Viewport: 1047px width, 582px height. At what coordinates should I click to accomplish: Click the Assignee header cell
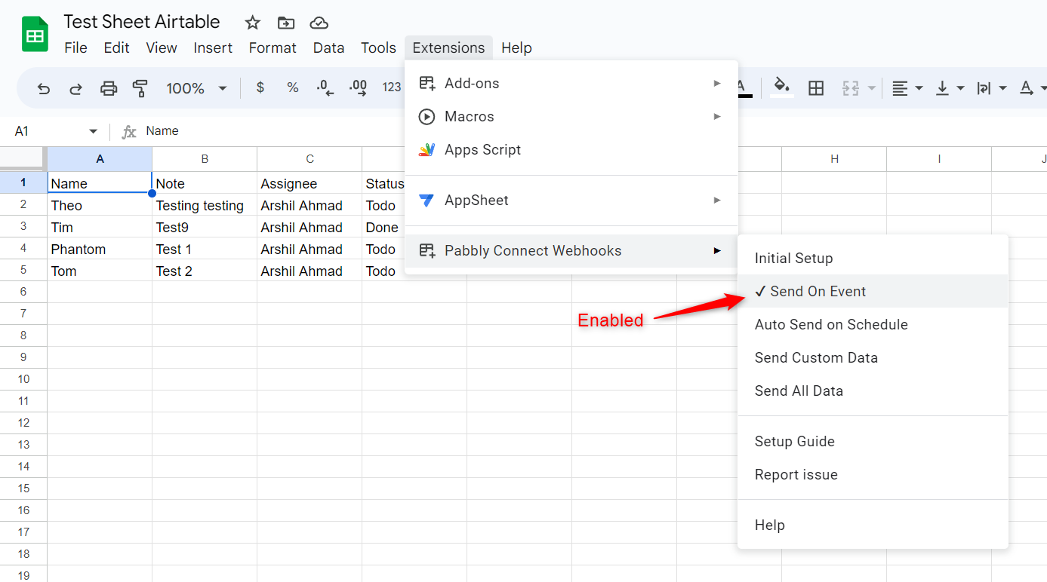tap(309, 183)
